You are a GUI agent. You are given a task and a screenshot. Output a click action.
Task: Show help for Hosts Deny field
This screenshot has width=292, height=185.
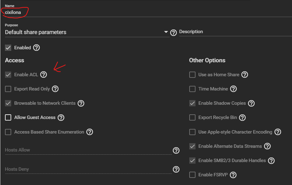point(176,170)
